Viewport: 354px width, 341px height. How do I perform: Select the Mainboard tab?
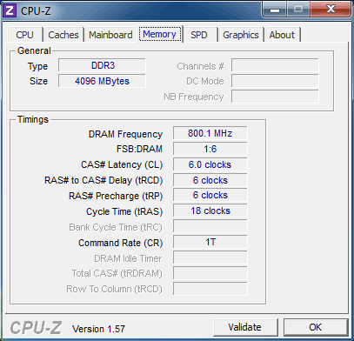(x=110, y=35)
